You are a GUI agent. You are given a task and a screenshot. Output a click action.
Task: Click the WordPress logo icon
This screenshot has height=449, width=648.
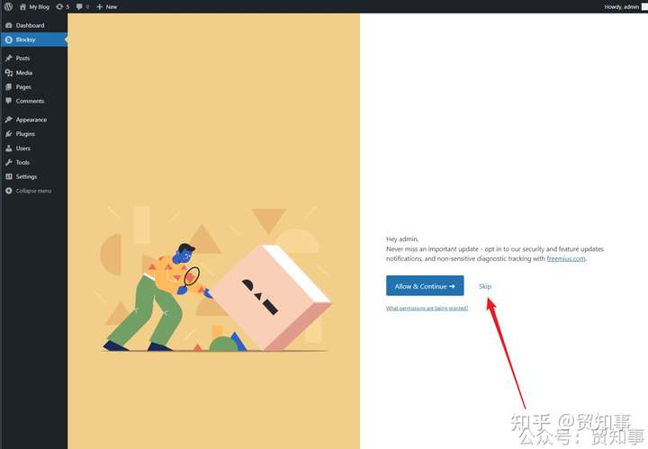tap(8, 6)
